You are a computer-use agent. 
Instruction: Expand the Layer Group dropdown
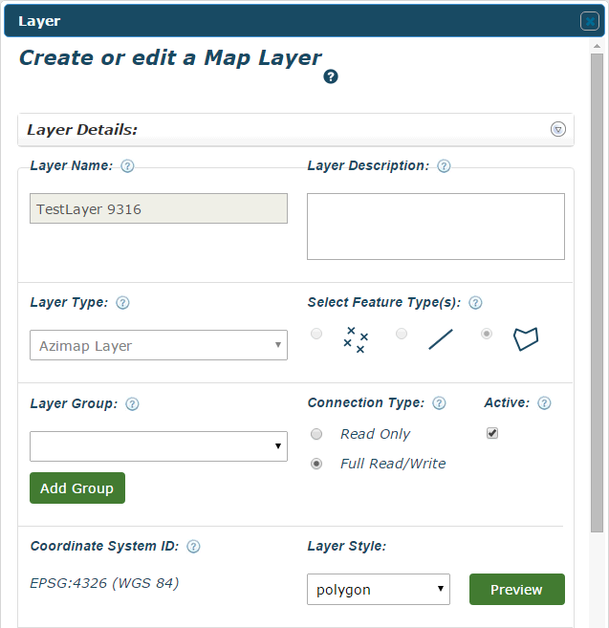coord(159,446)
